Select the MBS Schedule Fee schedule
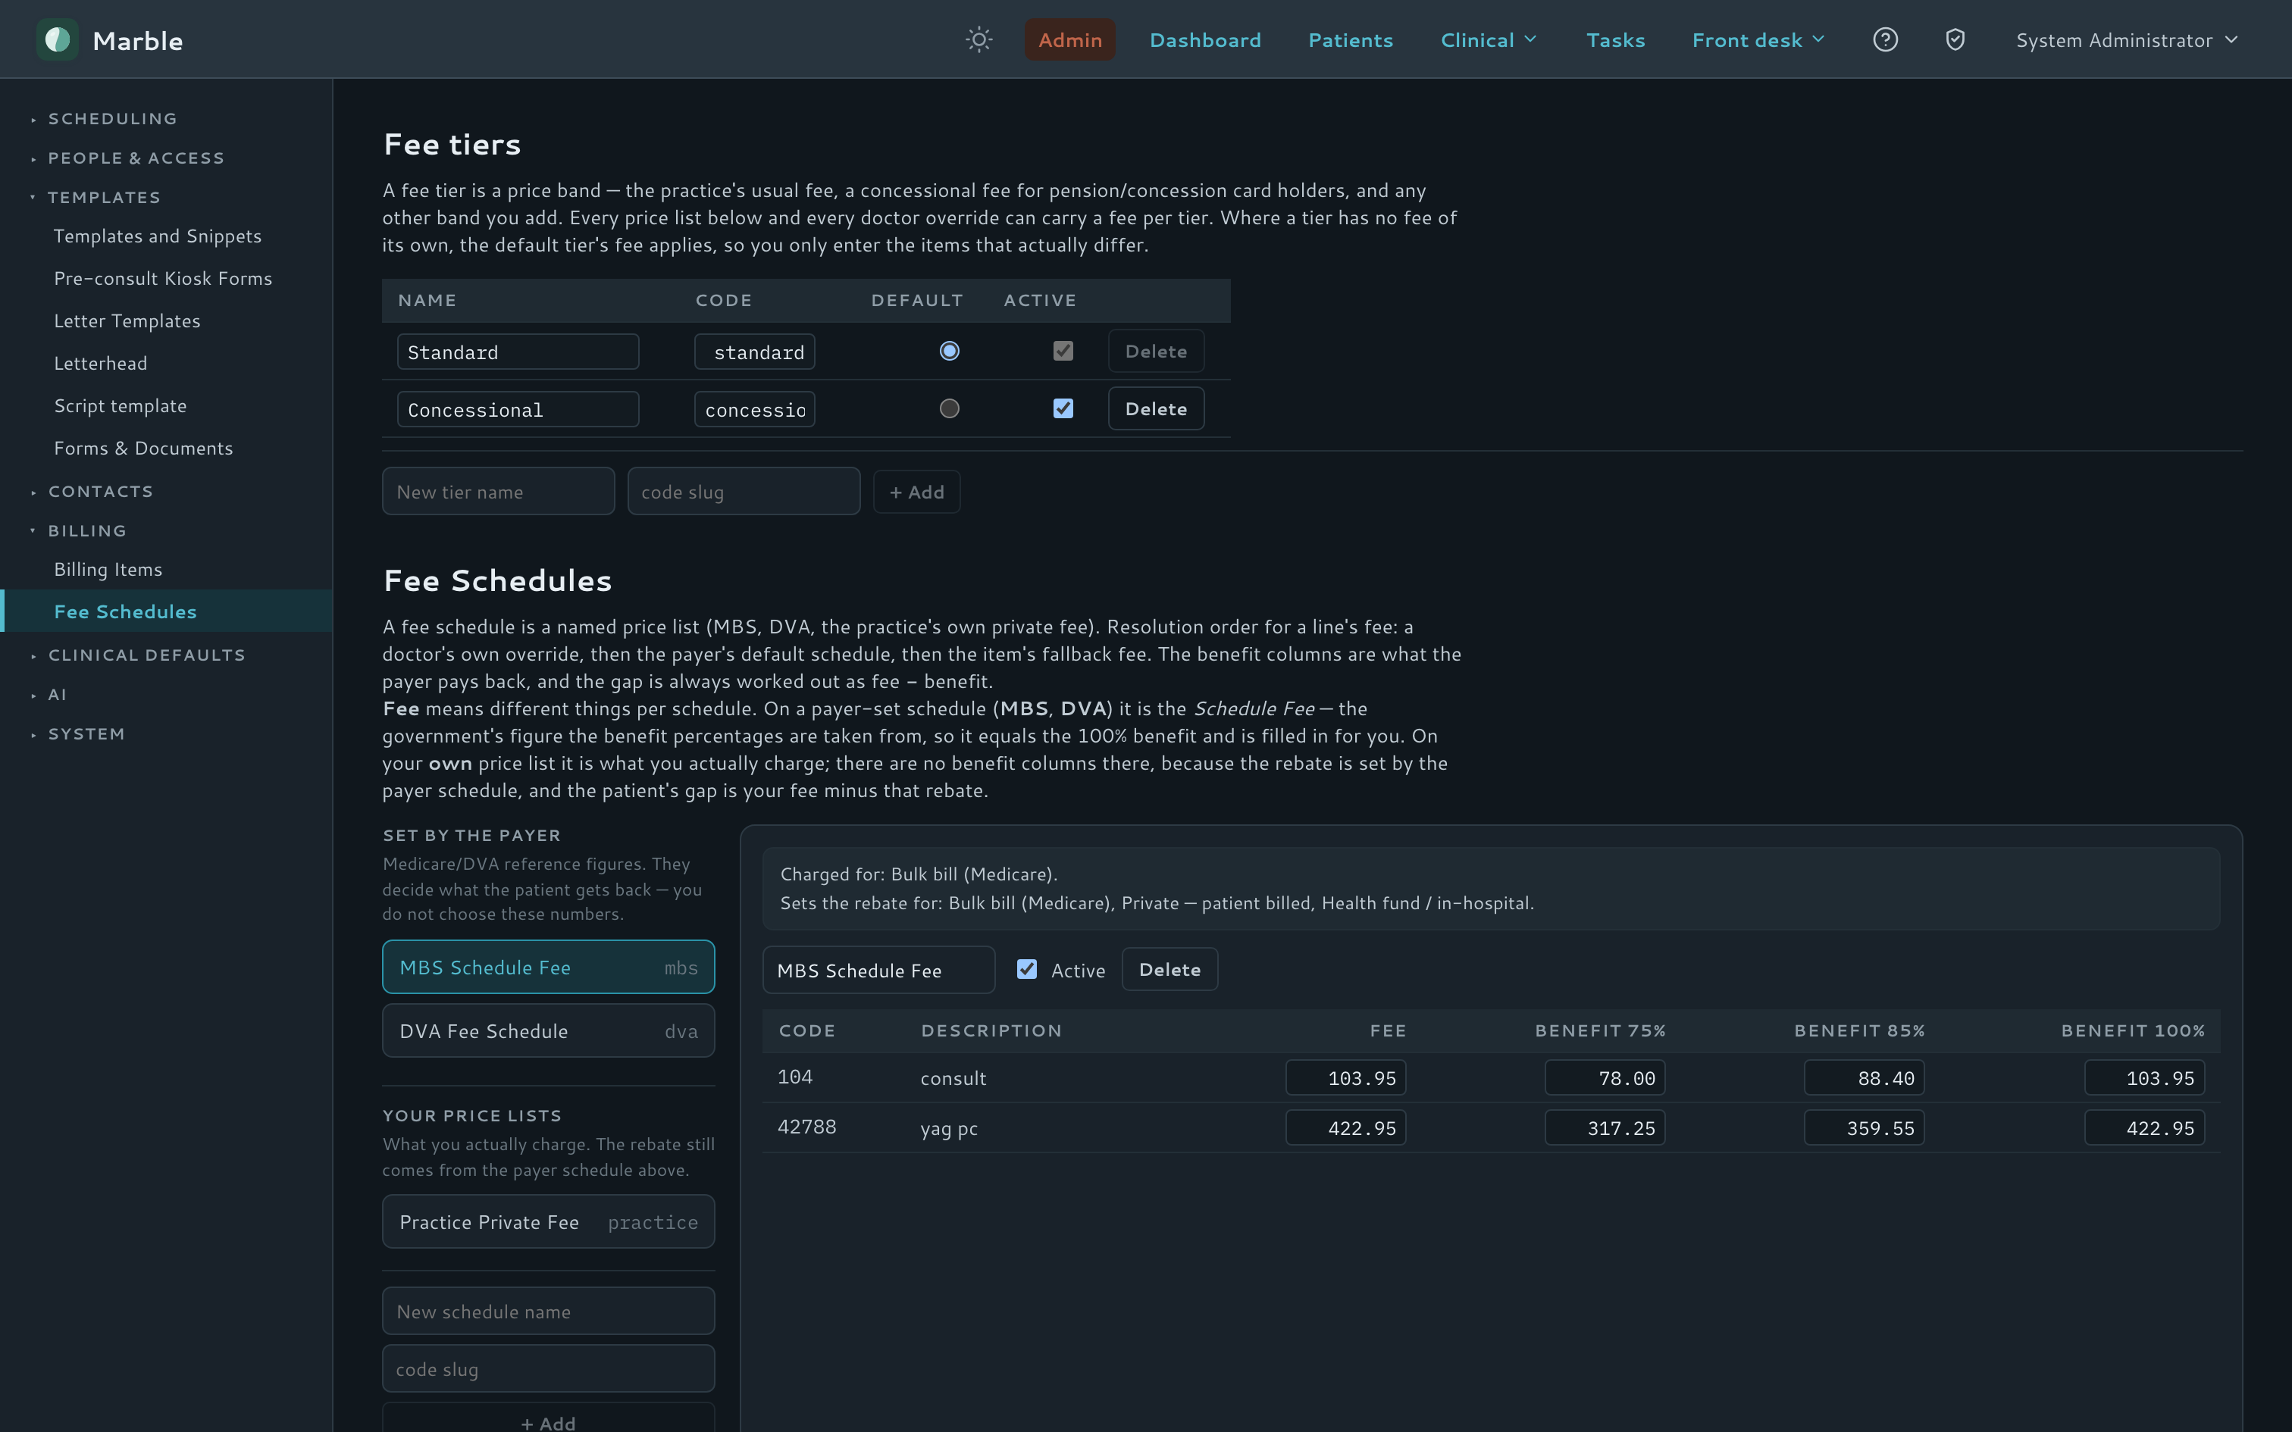The height and width of the screenshot is (1432, 2292). click(549, 967)
